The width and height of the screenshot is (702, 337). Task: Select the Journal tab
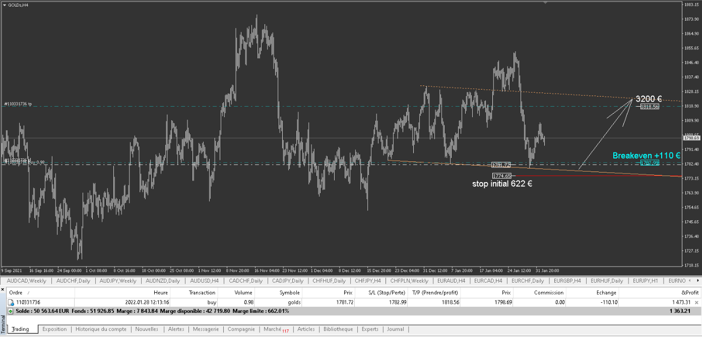pyautogui.click(x=396, y=329)
